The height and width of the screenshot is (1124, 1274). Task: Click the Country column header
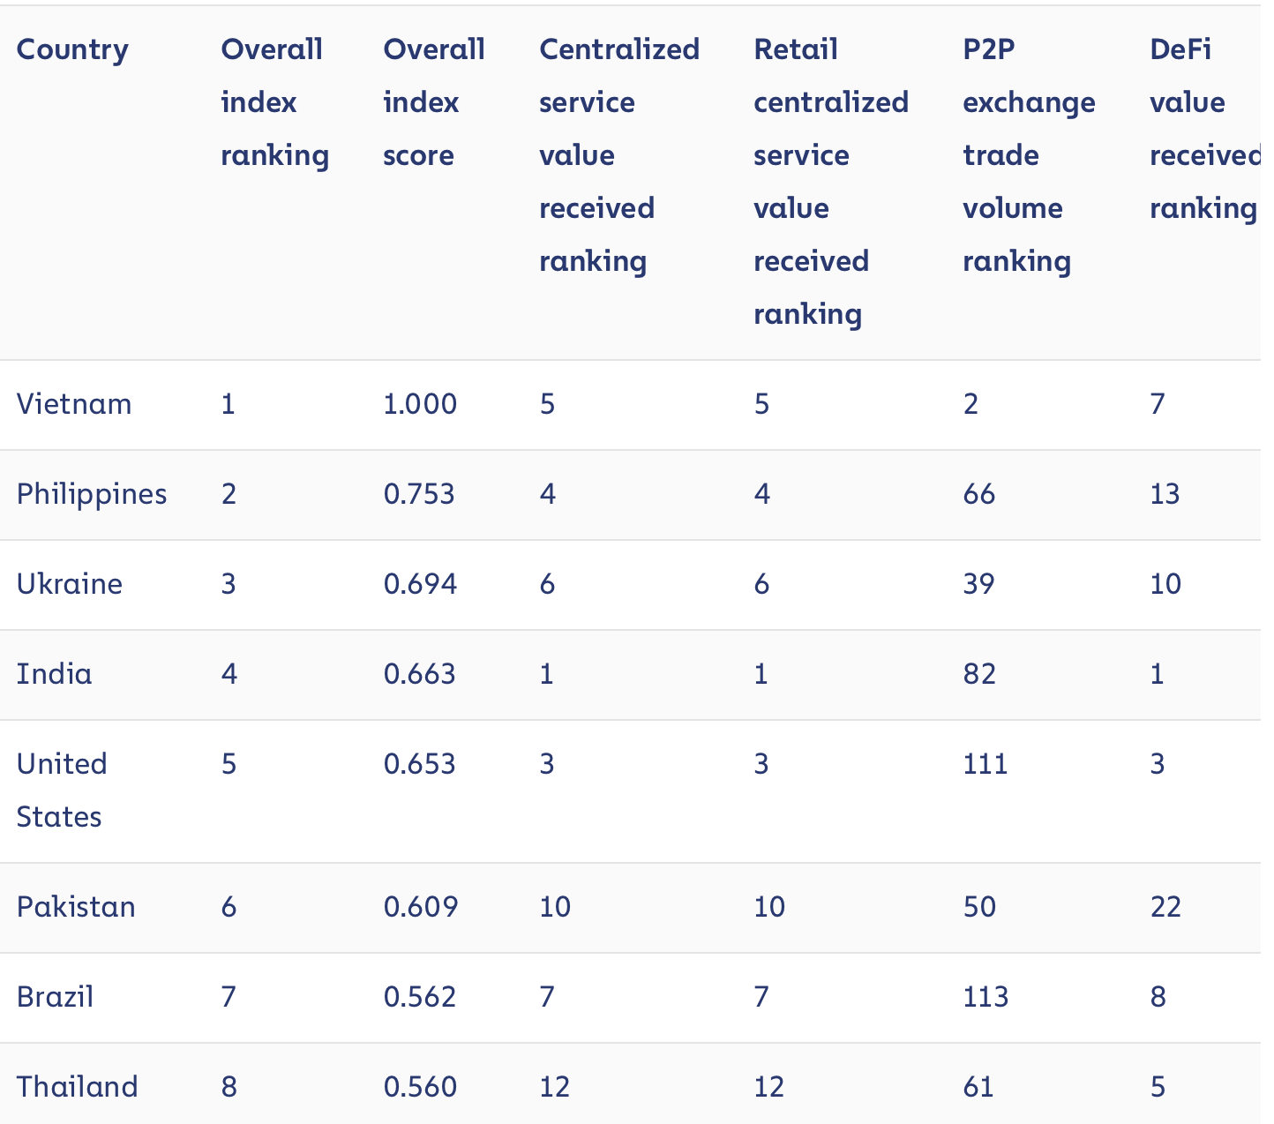[x=72, y=50]
